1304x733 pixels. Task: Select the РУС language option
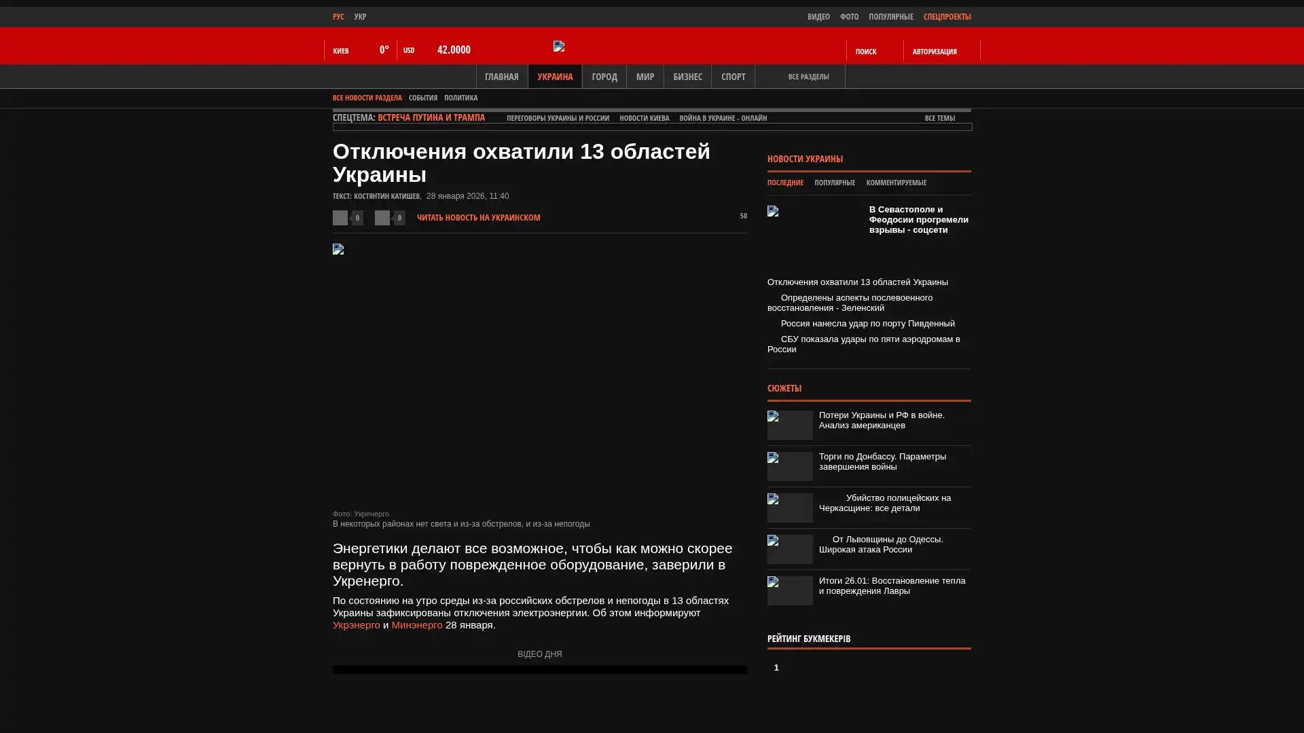(338, 17)
